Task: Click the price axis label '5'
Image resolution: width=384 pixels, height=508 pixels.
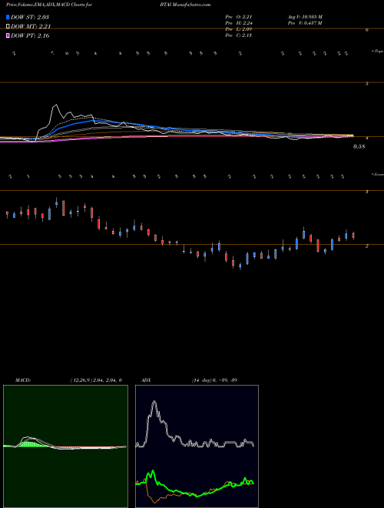Action: pos(367,84)
